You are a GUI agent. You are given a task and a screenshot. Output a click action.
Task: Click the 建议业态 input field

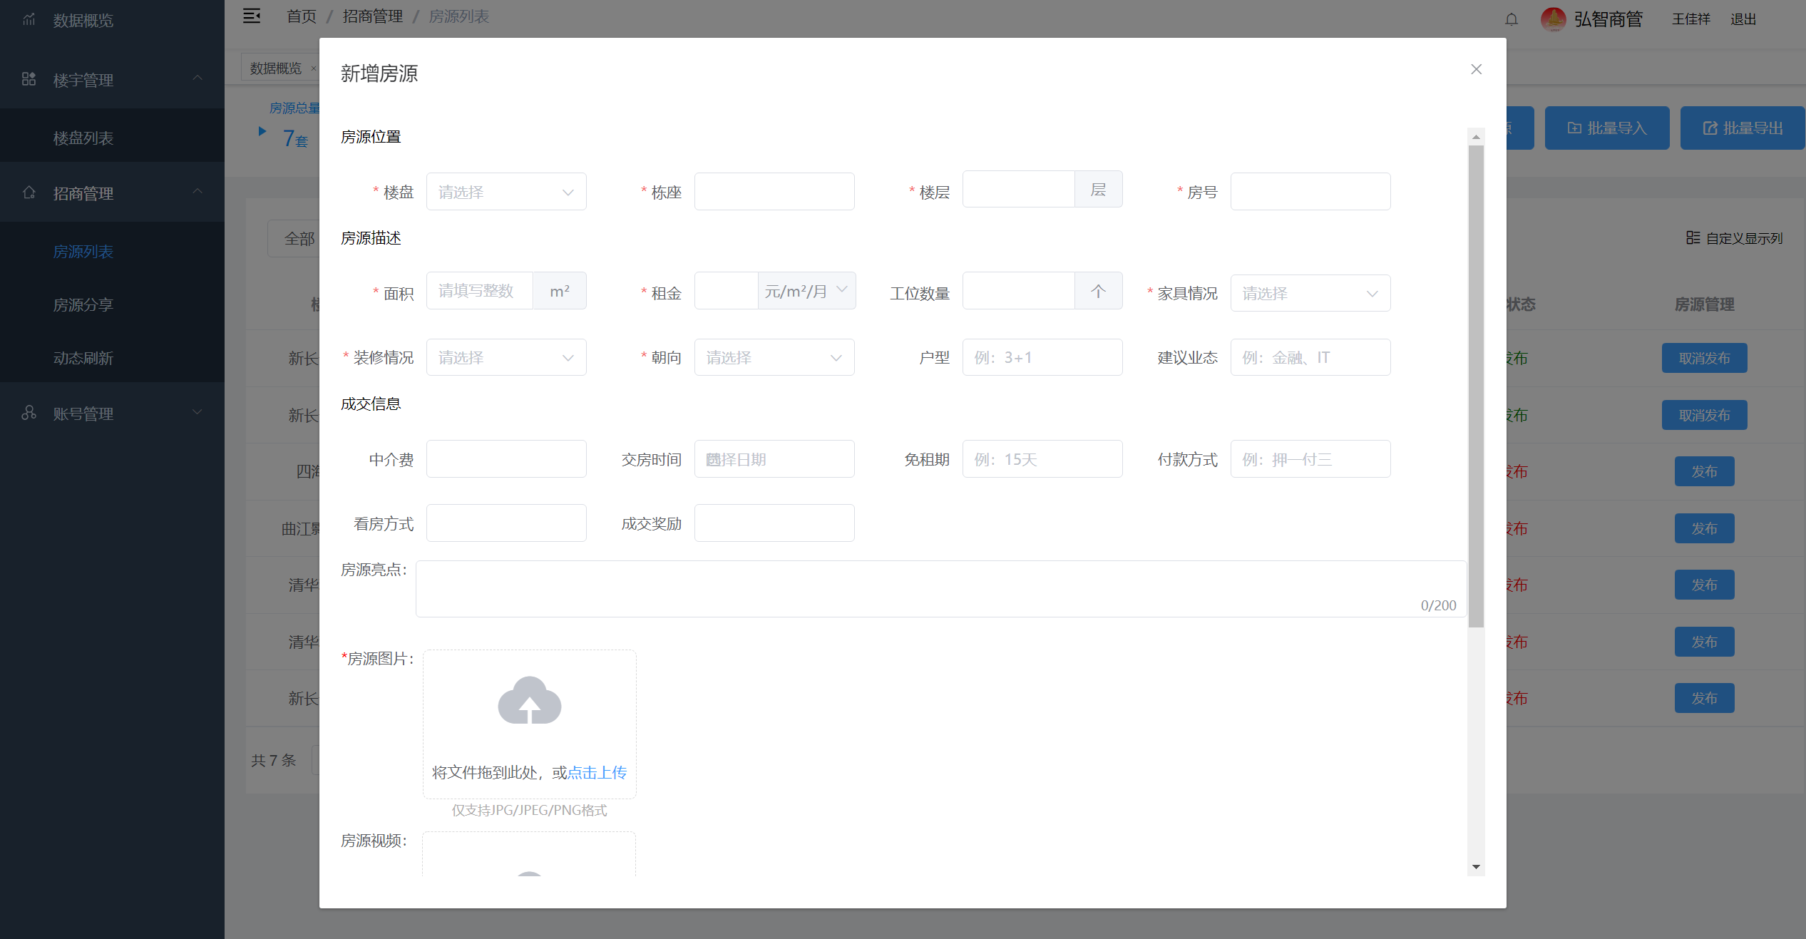coord(1310,357)
